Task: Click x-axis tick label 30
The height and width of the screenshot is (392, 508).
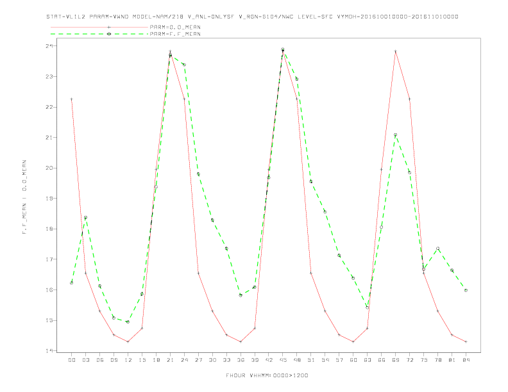Action: click(x=212, y=360)
